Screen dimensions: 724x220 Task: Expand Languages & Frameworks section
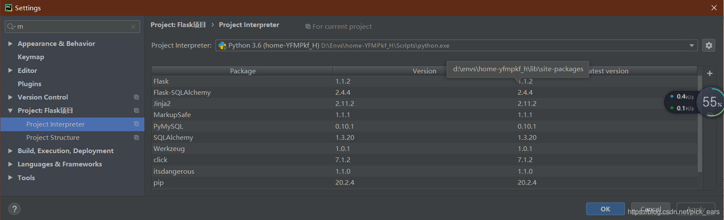(x=10, y=164)
